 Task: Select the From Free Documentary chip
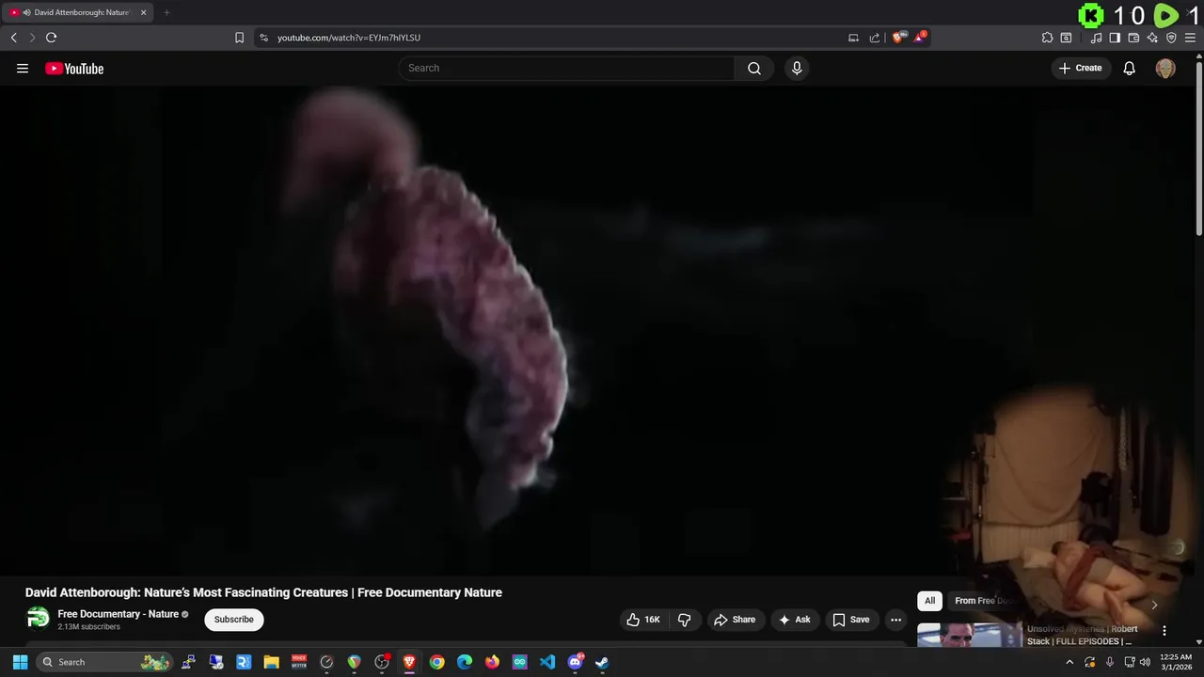click(980, 601)
